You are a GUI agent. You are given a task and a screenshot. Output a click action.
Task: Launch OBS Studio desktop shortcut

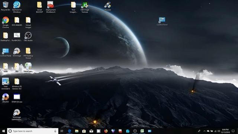(x=28, y=36)
